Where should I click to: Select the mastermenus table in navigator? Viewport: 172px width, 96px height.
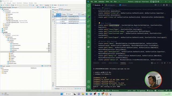(15, 44)
